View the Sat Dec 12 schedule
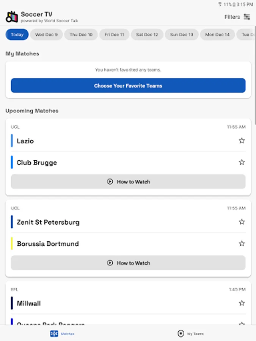The image size is (256, 341). click(147, 34)
